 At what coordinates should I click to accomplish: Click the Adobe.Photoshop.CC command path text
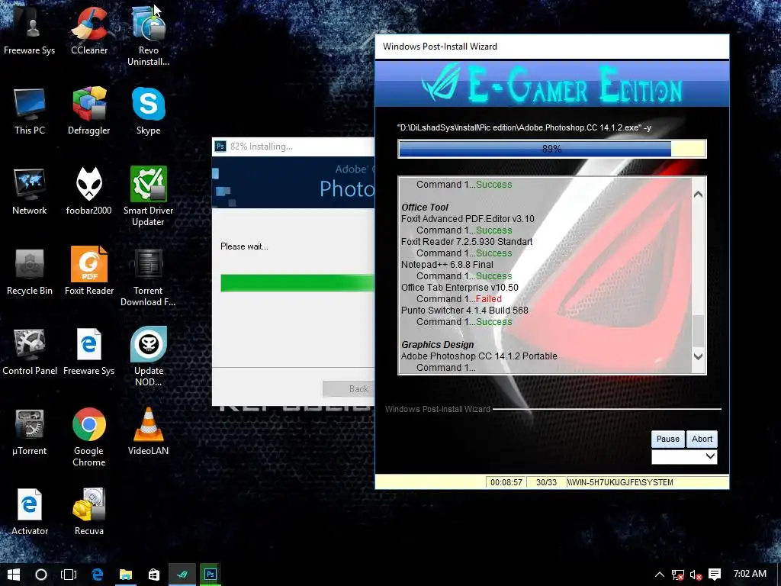tap(524, 127)
